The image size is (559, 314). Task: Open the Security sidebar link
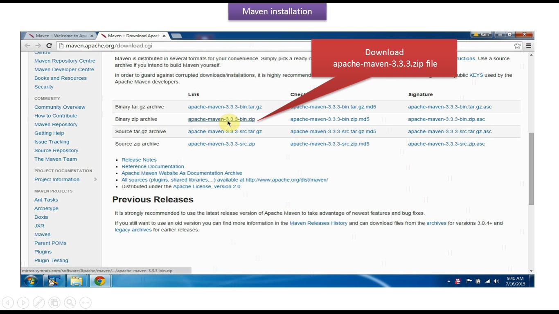(x=44, y=87)
